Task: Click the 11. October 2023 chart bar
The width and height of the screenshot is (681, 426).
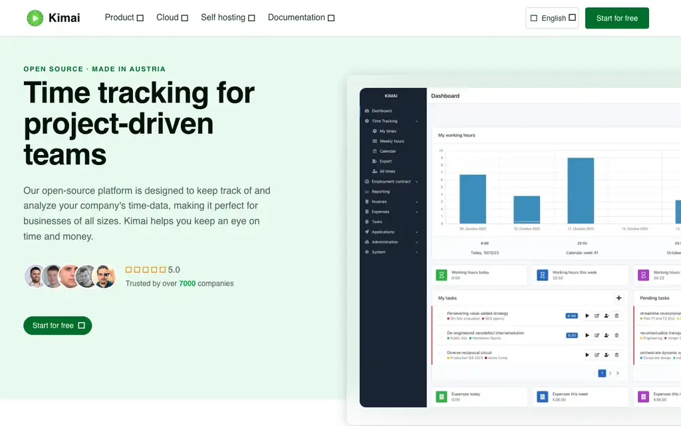Action: point(581,191)
